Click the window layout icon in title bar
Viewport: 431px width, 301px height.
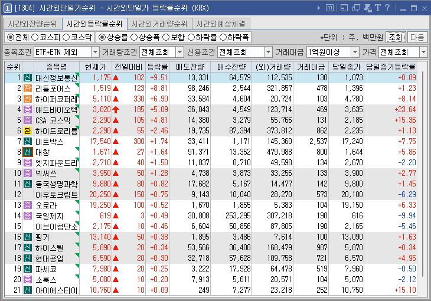[344, 8]
